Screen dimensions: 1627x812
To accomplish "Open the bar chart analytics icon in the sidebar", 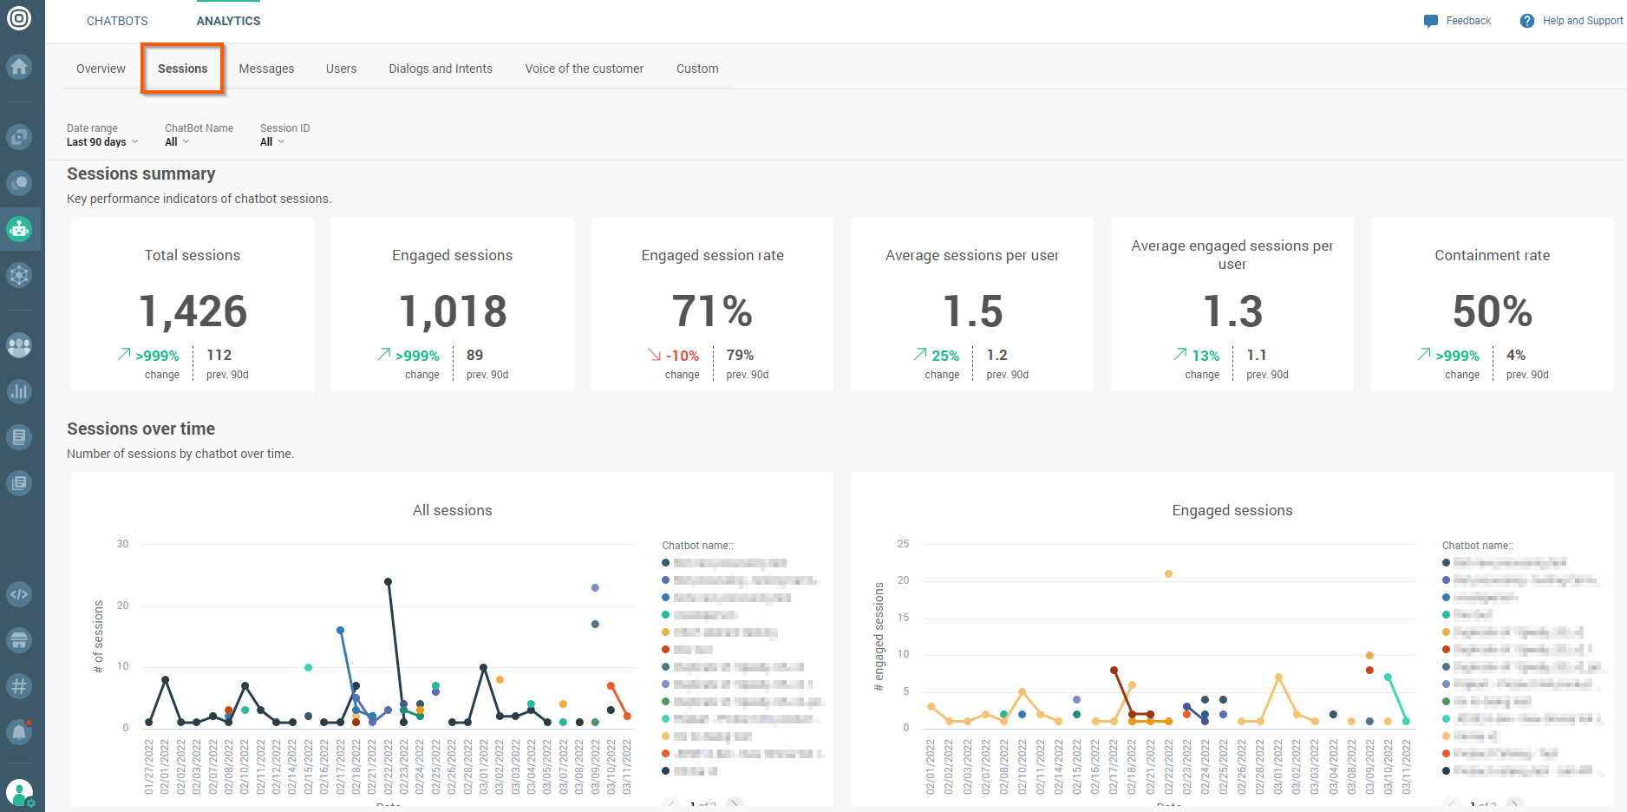I will click(19, 391).
